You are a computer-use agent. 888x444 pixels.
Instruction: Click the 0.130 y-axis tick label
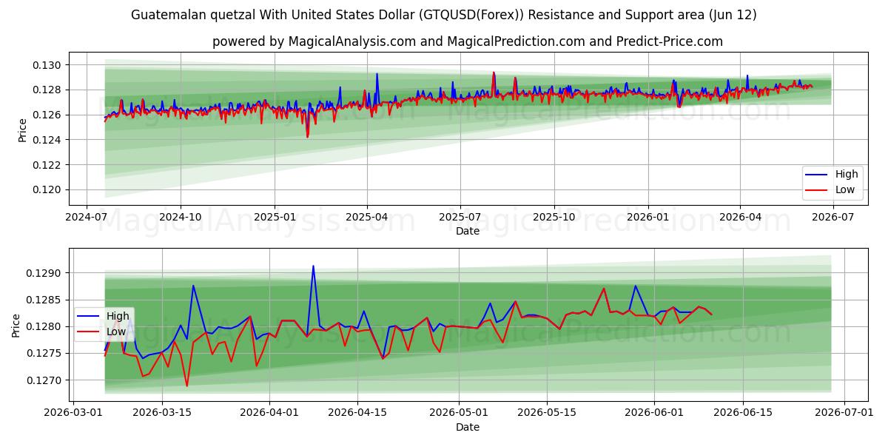click(x=47, y=65)
